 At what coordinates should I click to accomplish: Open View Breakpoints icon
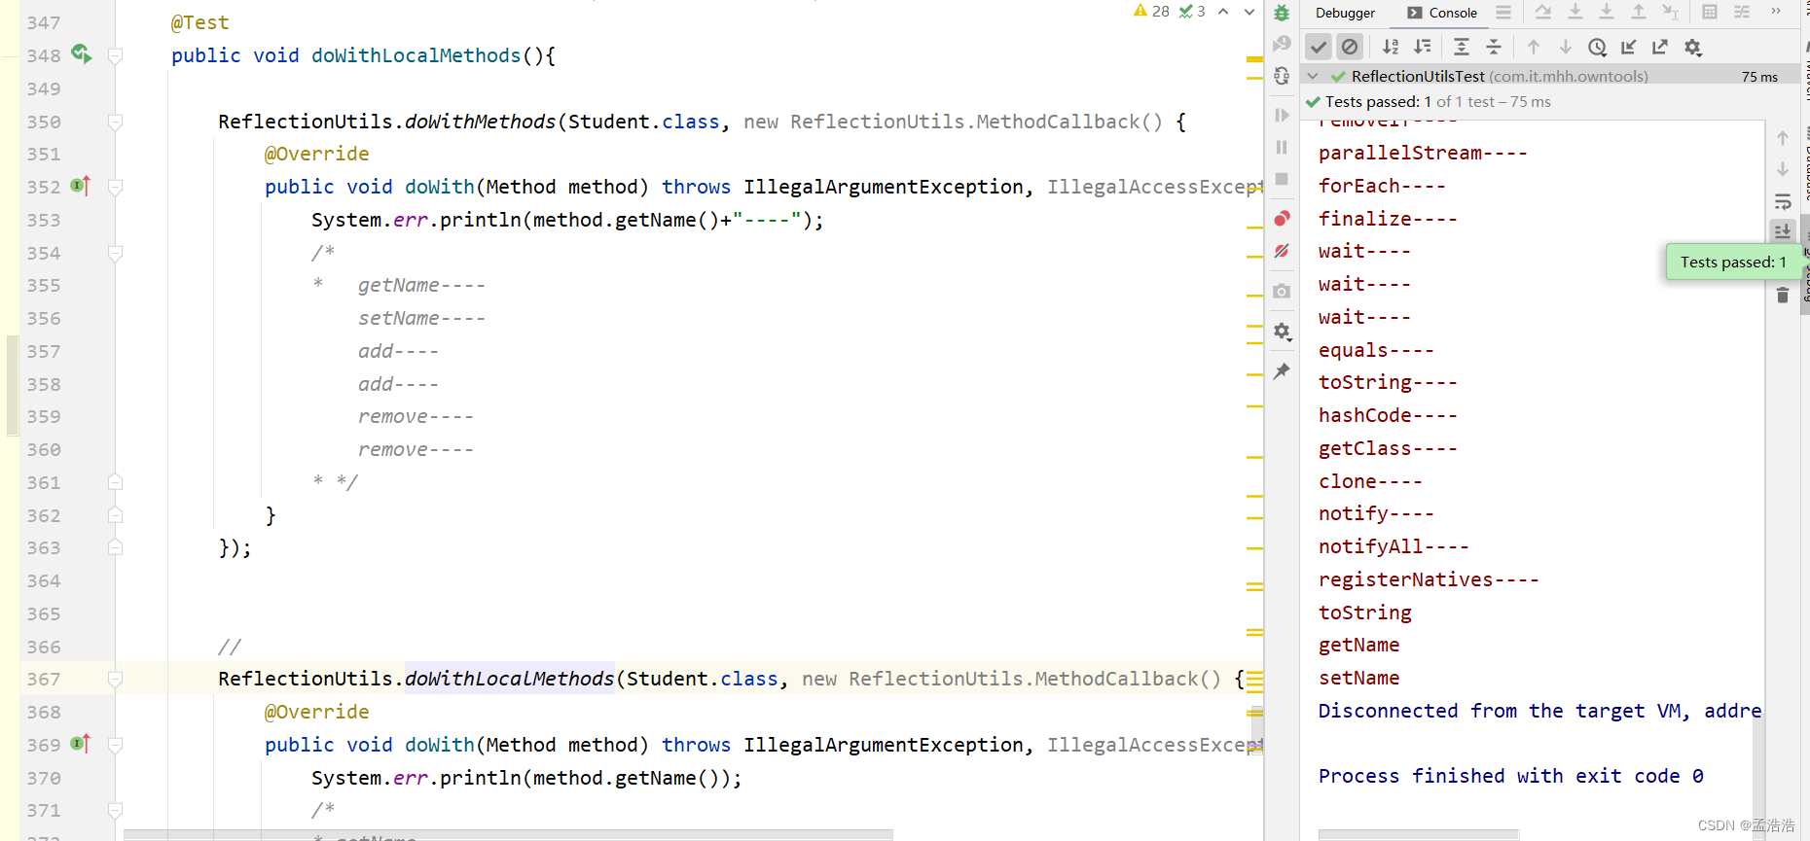click(x=1282, y=218)
